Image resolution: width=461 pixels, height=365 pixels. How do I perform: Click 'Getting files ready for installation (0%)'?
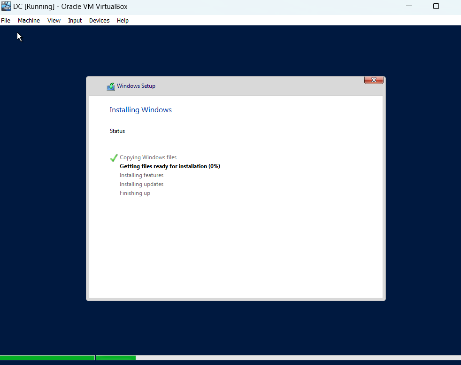170,166
